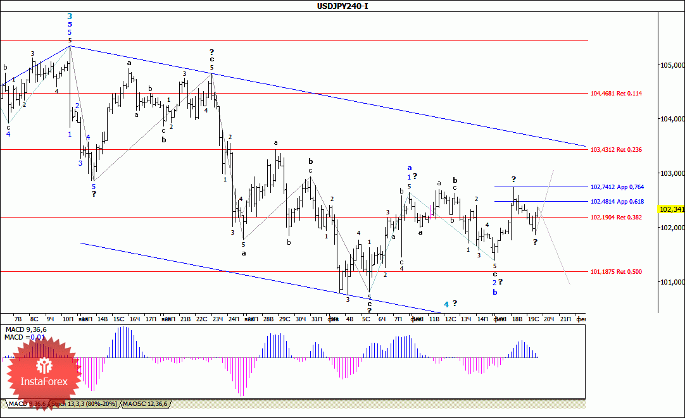This screenshot has height=418, width=685.
Task: Select the 13Ч date on the time axis
Action: pos(466,319)
